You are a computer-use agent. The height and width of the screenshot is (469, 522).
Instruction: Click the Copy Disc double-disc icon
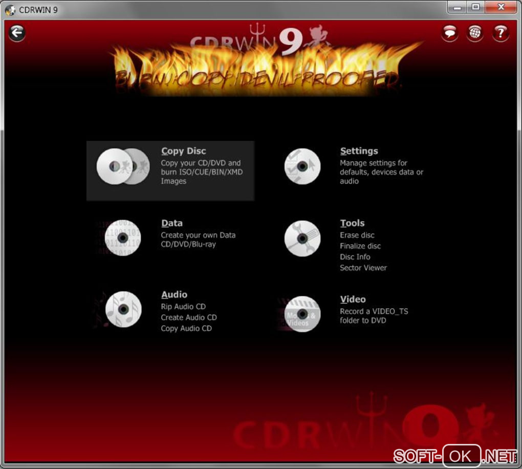point(123,166)
